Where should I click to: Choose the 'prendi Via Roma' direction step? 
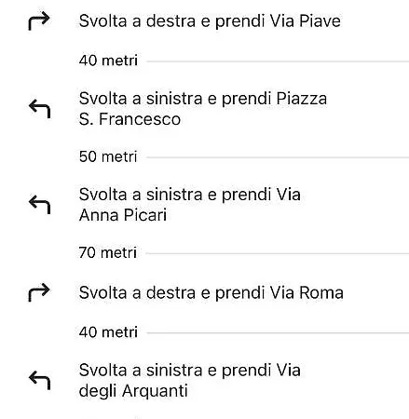(211, 292)
